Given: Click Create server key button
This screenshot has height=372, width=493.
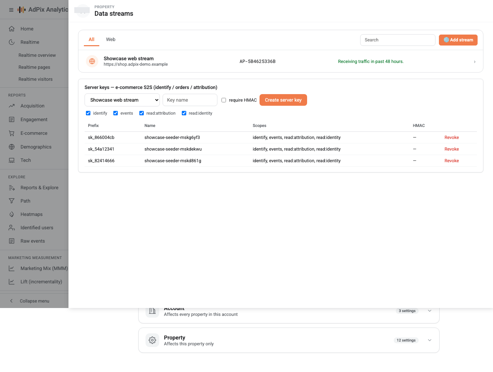Looking at the screenshot, I should pyautogui.click(x=283, y=100).
